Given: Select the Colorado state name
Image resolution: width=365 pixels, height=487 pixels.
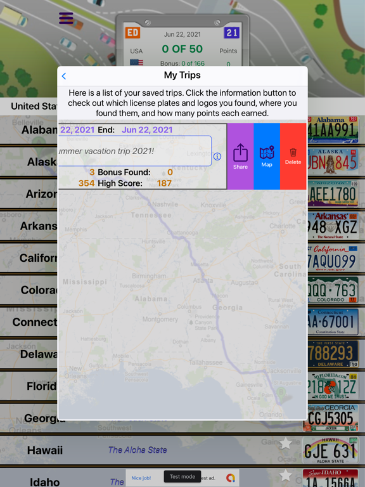Looking at the screenshot, I should click(39, 290).
